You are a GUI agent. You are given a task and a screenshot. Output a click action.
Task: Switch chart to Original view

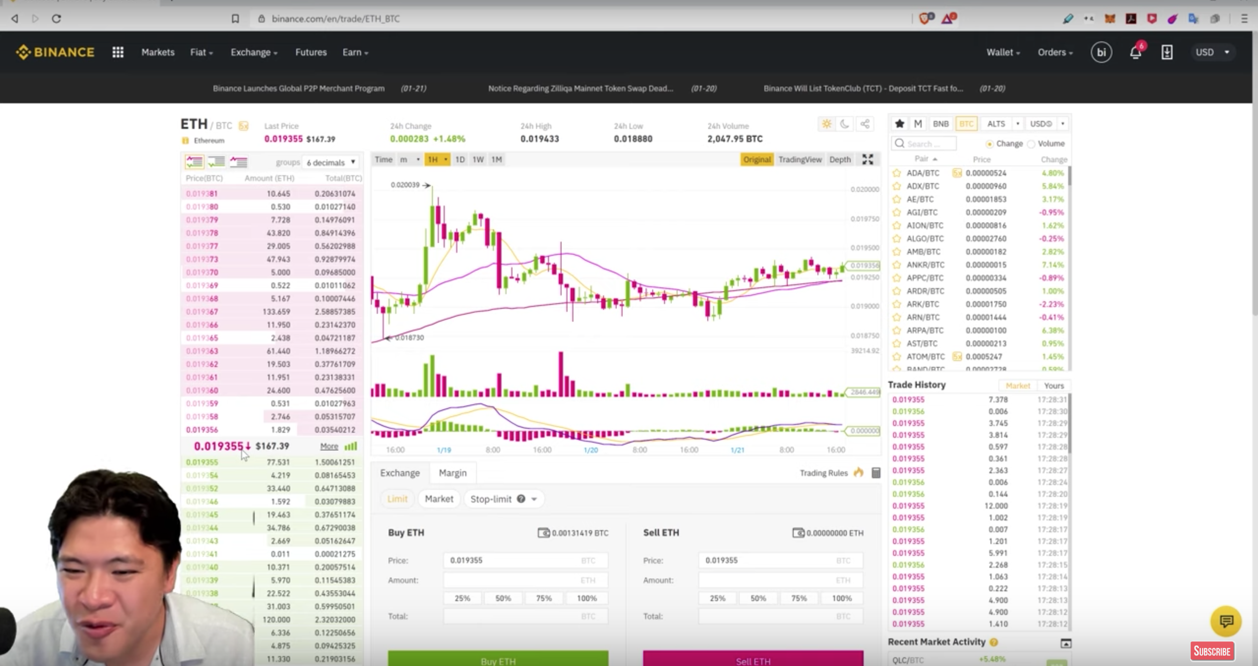757,159
